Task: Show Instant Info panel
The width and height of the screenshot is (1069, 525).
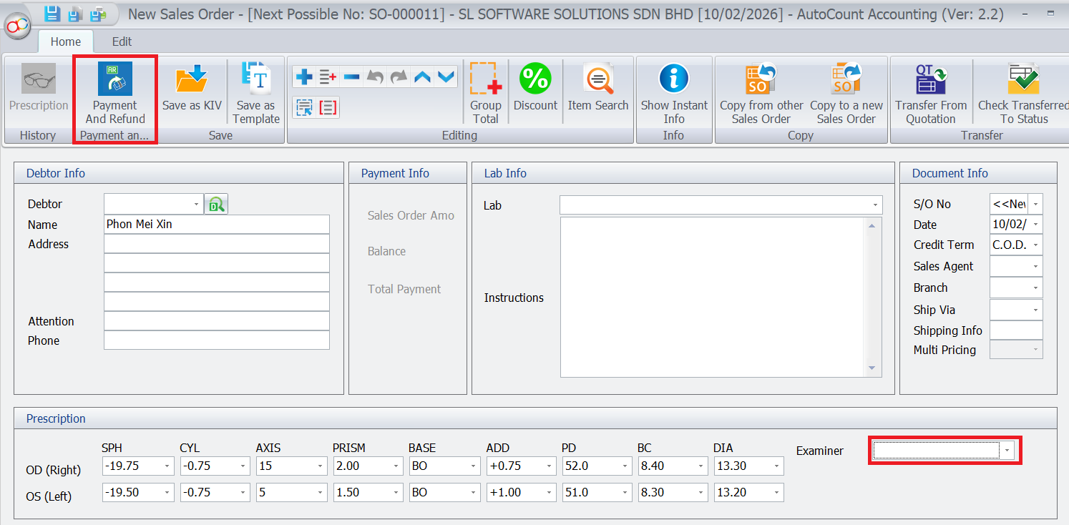Action: (673, 79)
